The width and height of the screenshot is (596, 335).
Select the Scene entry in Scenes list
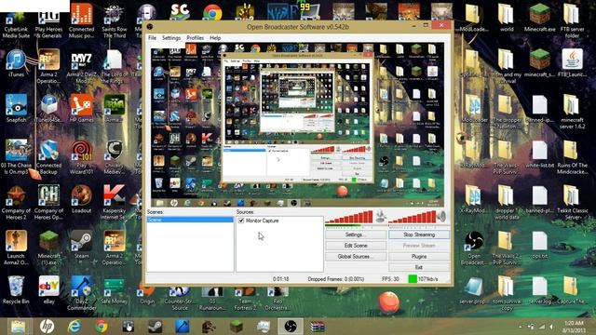[x=190, y=220]
